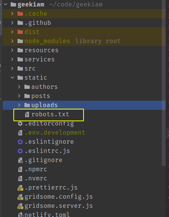Expand the .github folder
Image resolution: width=169 pixels, height=217 pixels.
point(13,23)
